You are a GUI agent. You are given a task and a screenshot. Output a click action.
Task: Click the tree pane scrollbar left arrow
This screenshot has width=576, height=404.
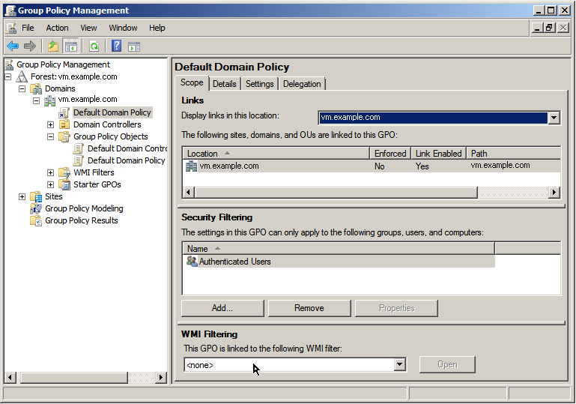10,377
